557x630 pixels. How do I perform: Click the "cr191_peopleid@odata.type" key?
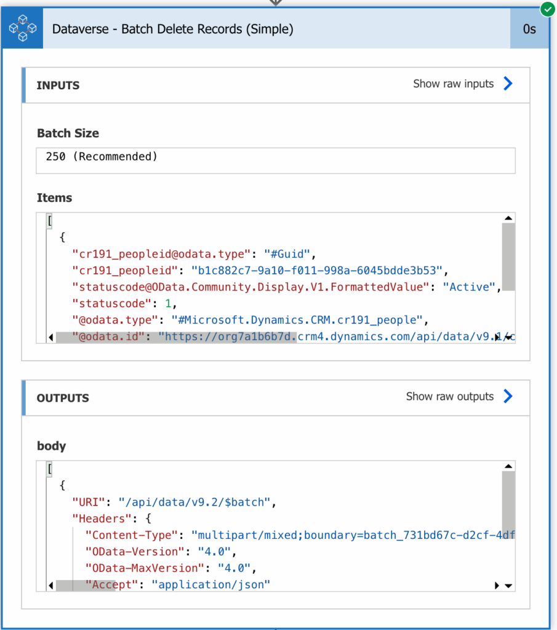click(161, 254)
